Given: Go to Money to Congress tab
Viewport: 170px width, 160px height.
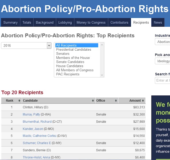Looking at the screenshot, I should coord(91,22).
